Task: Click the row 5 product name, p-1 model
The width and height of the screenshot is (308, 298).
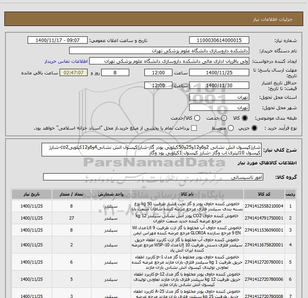Action: pyautogui.click(x=187, y=262)
